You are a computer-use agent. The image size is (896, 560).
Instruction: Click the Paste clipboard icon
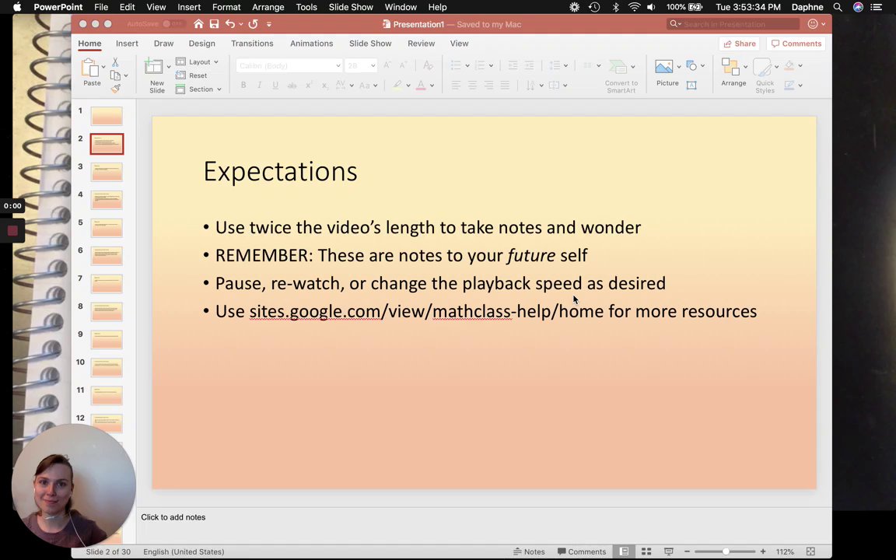point(91,68)
